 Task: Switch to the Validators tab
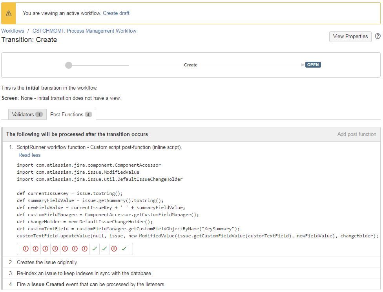27,114
